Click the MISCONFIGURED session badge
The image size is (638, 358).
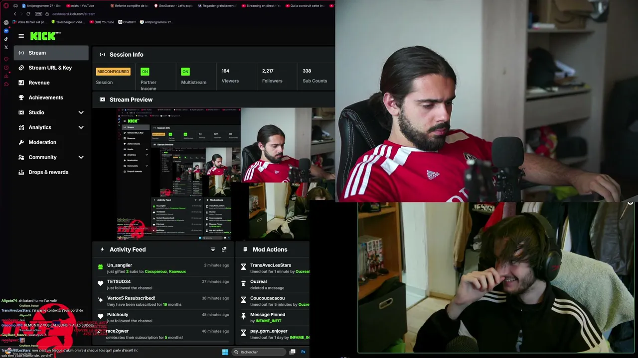113,72
